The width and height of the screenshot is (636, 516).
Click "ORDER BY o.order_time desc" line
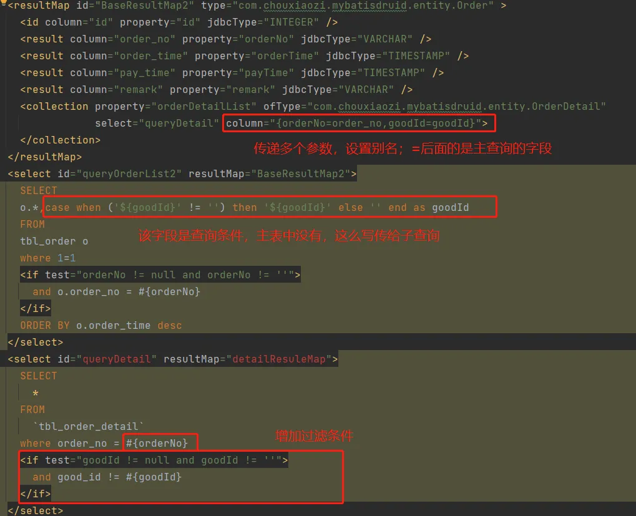pyautogui.click(x=101, y=326)
